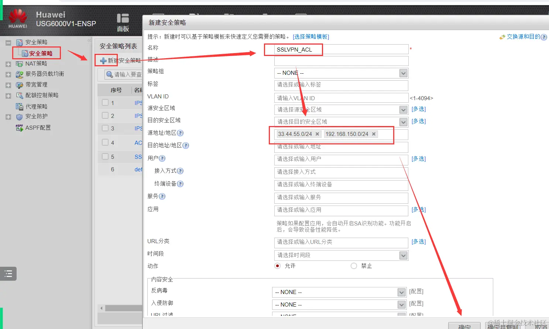Select the 禁止 action radio button
Image resolution: width=549 pixels, height=329 pixels.
(354, 266)
